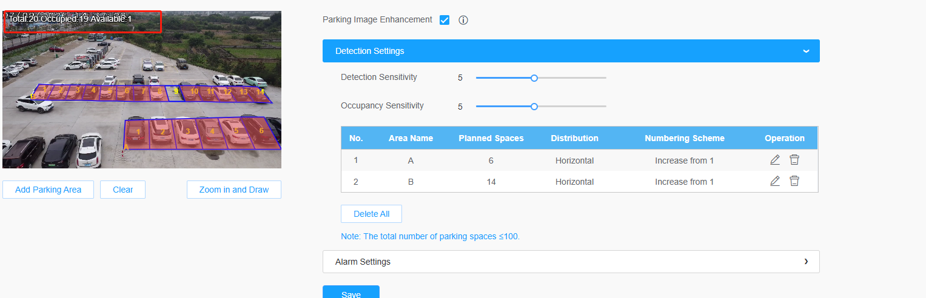The height and width of the screenshot is (298, 926).
Task: Click the Add Parking Area button
Action: [x=48, y=190]
